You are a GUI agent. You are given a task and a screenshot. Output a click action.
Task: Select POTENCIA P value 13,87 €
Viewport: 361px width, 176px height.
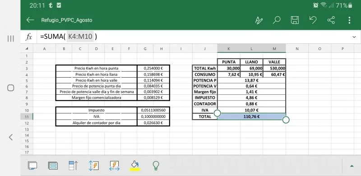pos(251,80)
